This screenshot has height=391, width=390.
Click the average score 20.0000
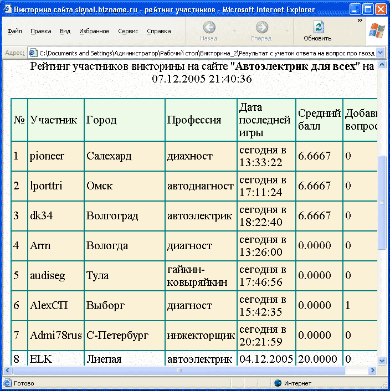[x=317, y=359]
